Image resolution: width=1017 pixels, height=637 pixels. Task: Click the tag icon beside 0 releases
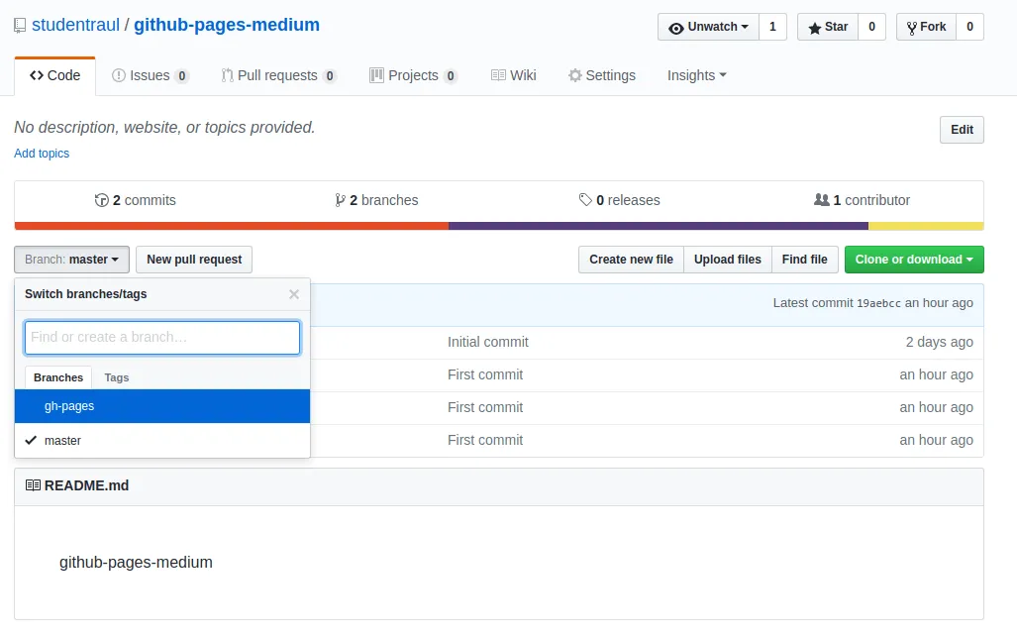(585, 200)
